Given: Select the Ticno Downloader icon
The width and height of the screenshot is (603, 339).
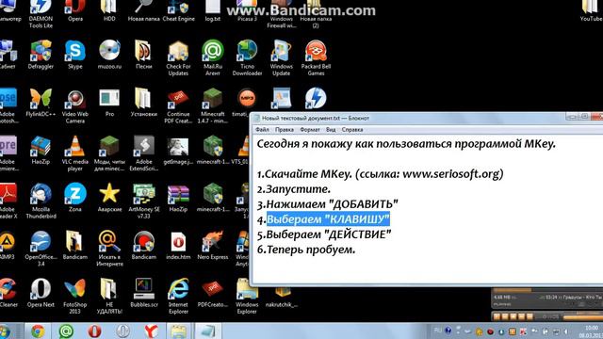Looking at the screenshot, I should tap(247, 57).
